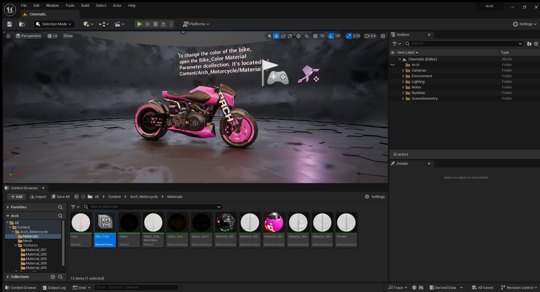Viewport: 540px width, 292px height.
Task: Activate the Scale tool in viewport
Action: click(290, 36)
